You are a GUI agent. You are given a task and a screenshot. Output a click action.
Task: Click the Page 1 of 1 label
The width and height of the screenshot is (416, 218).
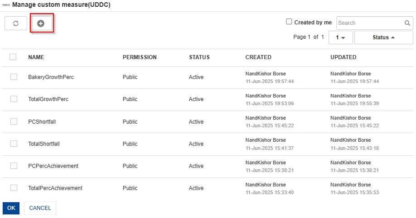click(309, 37)
